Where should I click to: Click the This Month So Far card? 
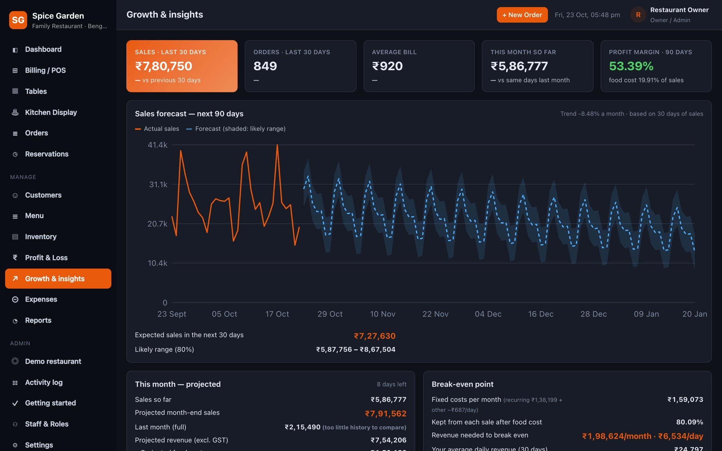point(537,66)
